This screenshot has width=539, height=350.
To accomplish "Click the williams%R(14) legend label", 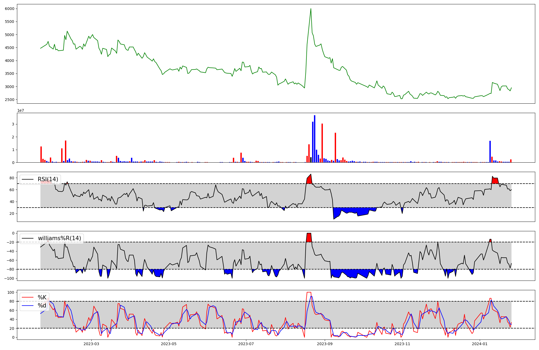I will click(59, 238).
